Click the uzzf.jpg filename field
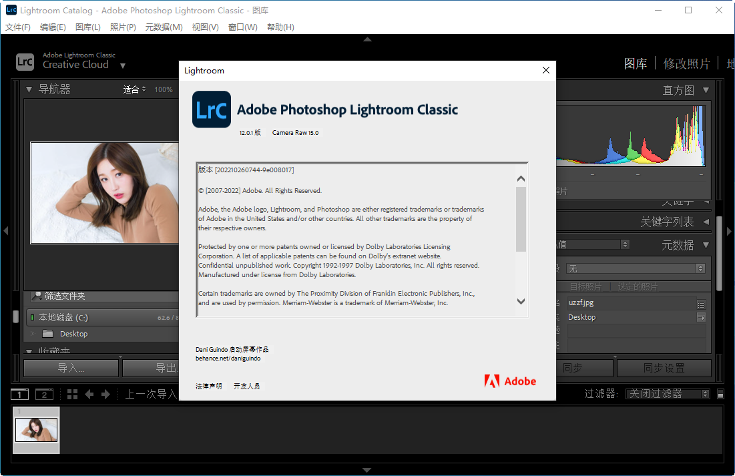The image size is (735, 476). point(631,303)
